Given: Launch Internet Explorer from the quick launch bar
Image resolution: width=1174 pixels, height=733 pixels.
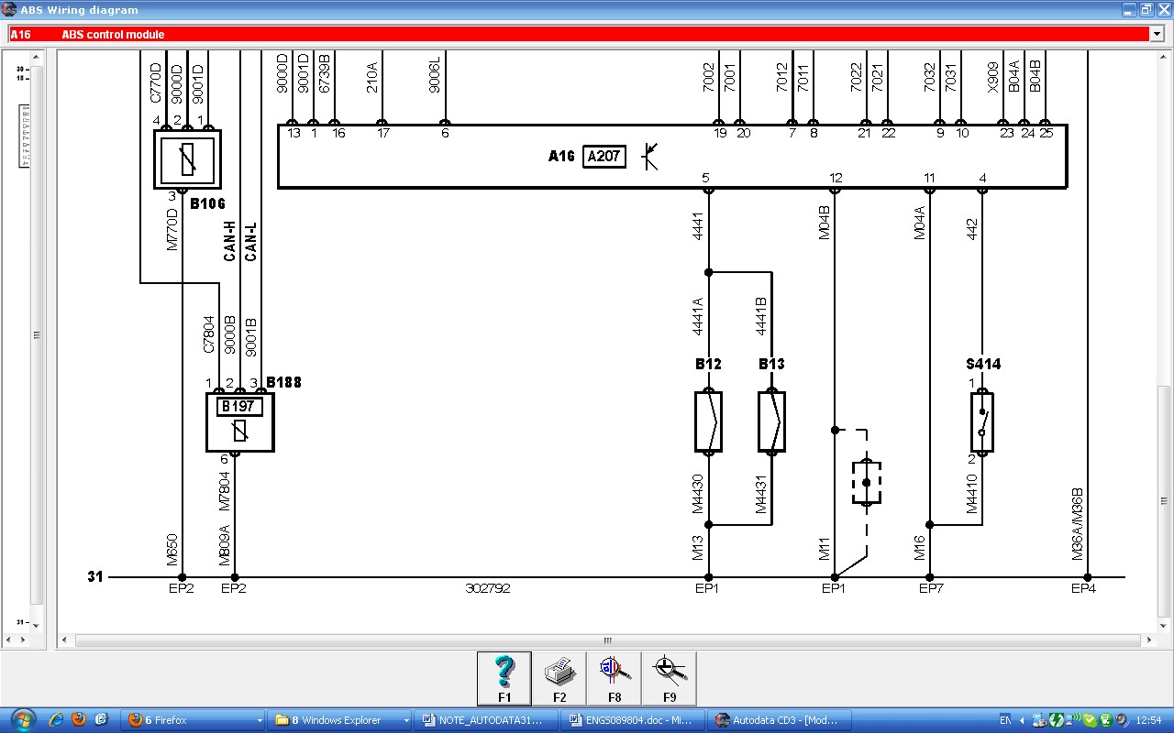Looking at the screenshot, I should (57, 720).
